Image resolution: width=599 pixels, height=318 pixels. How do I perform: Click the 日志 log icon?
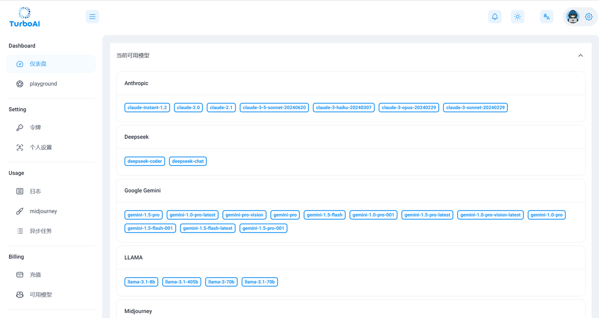pyautogui.click(x=20, y=191)
